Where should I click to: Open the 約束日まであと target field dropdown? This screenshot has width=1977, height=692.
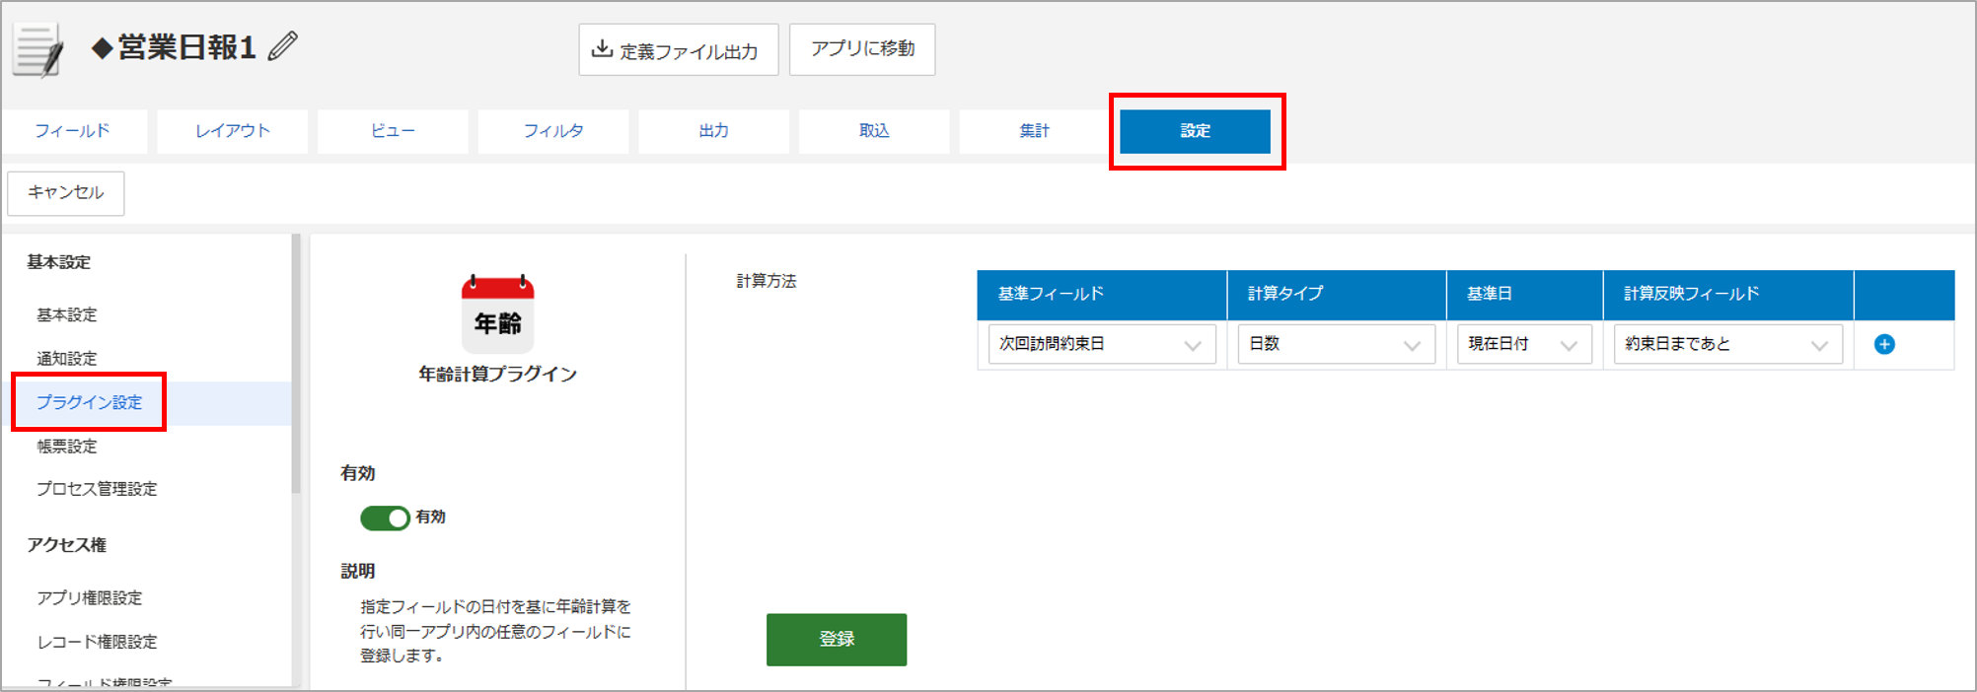pos(1728,344)
